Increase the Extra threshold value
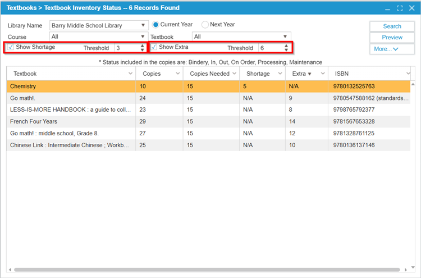421x278 pixels. click(x=286, y=46)
